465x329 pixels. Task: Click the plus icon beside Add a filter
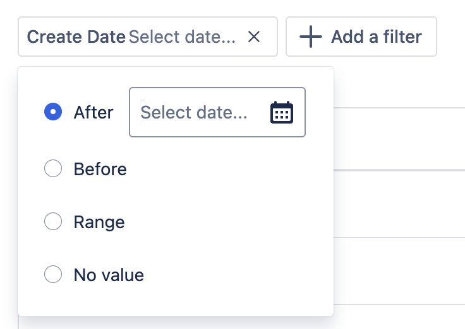pos(310,37)
